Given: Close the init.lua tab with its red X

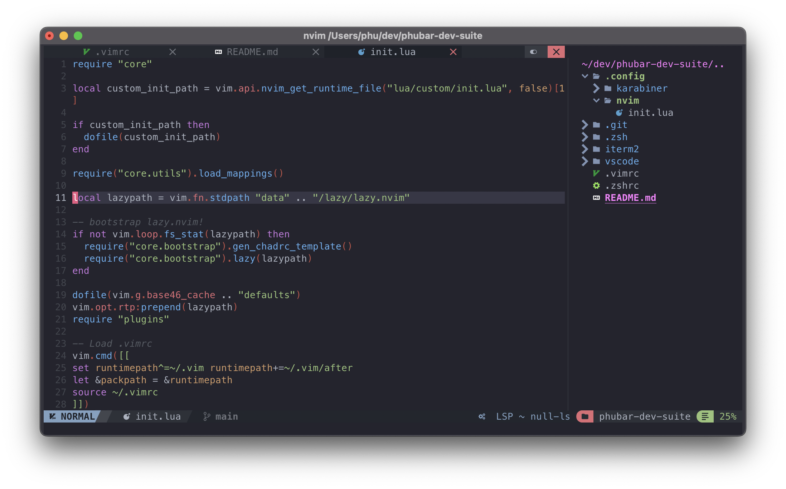Looking at the screenshot, I should [453, 52].
